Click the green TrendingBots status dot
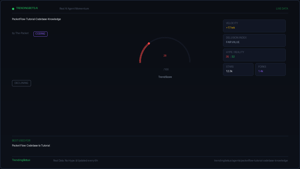The width and height of the screenshot is (300, 169). click(13, 9)
